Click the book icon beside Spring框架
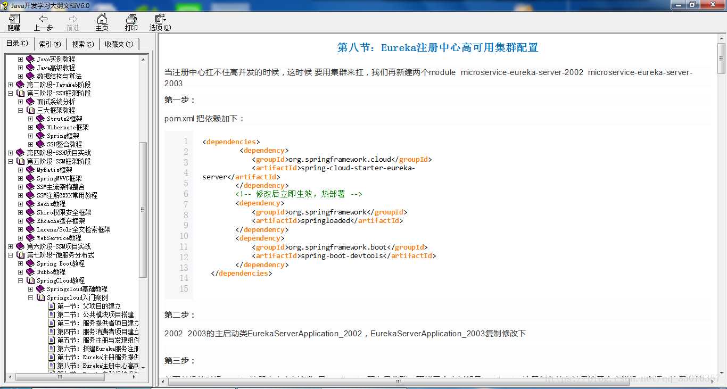Screen dimensions: 727x389 point(40,136)
